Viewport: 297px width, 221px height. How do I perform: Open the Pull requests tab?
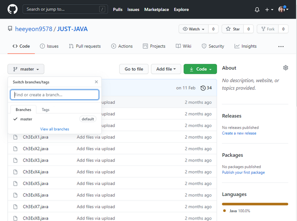[85, 46]
